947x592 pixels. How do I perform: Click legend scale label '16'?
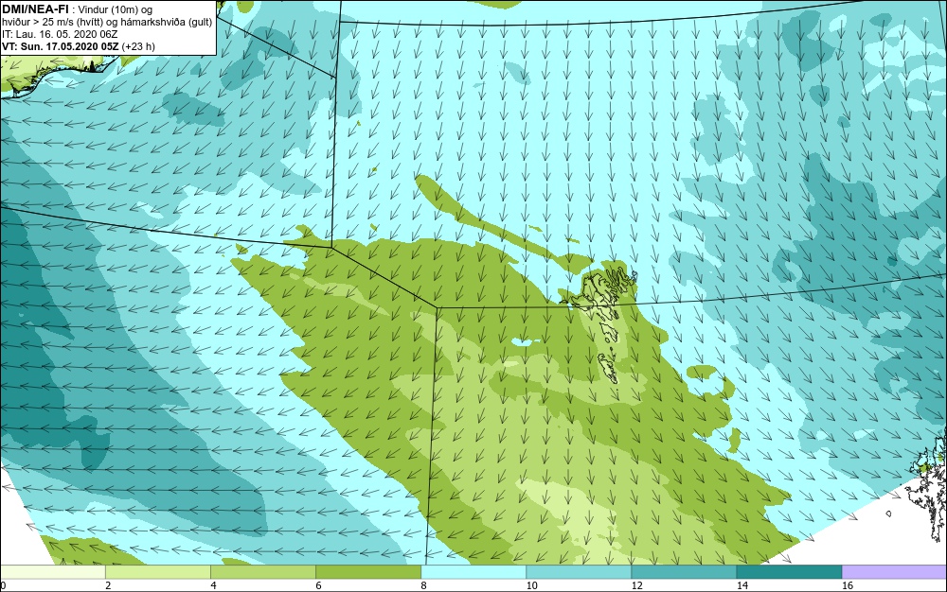848,585
